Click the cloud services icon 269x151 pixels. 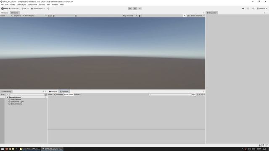click(x=243, y=8)
